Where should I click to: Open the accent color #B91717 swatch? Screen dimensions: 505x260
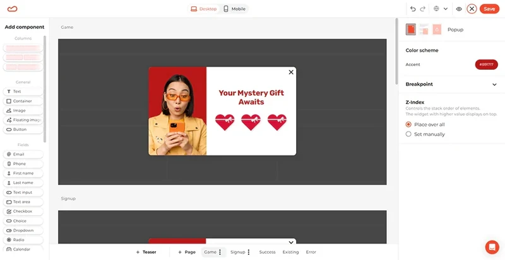coord(486,65)
